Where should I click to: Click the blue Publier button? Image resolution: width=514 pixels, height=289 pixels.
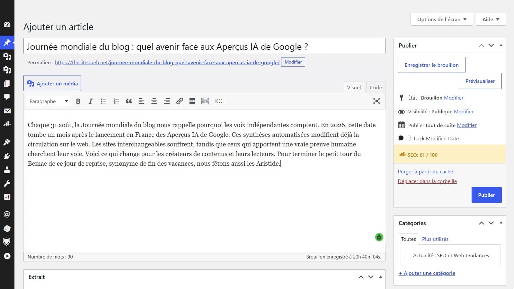(x=486, y=195)
